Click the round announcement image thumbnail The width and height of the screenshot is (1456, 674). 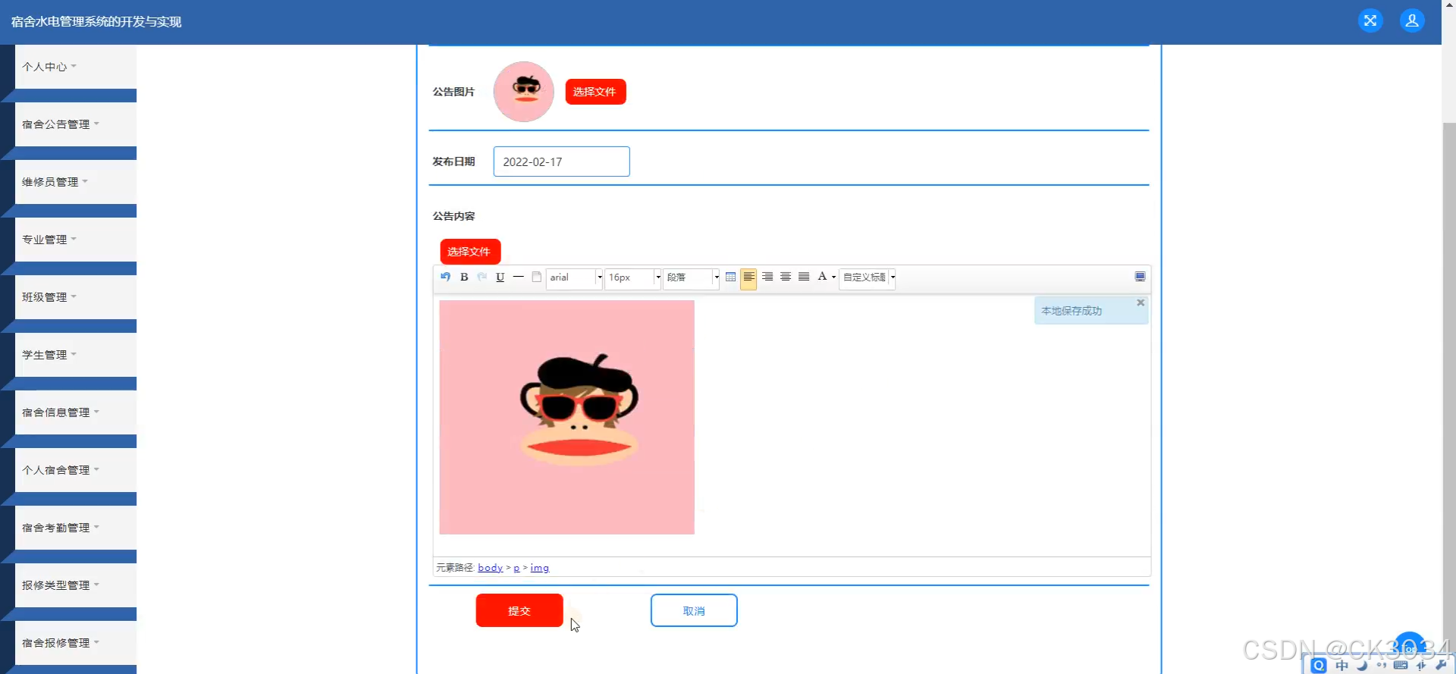coord(524,92)
